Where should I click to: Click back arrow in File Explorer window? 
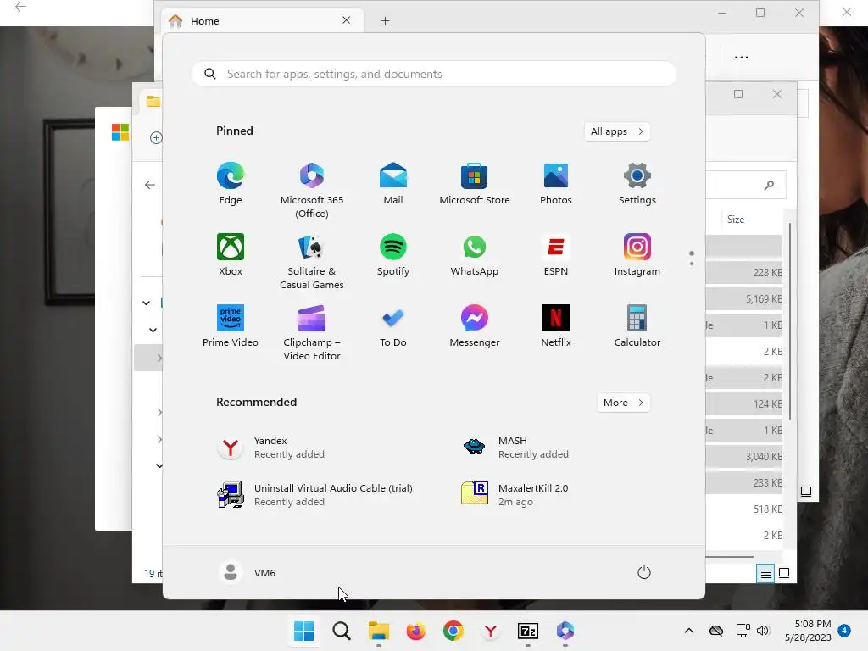click(149, 185)
